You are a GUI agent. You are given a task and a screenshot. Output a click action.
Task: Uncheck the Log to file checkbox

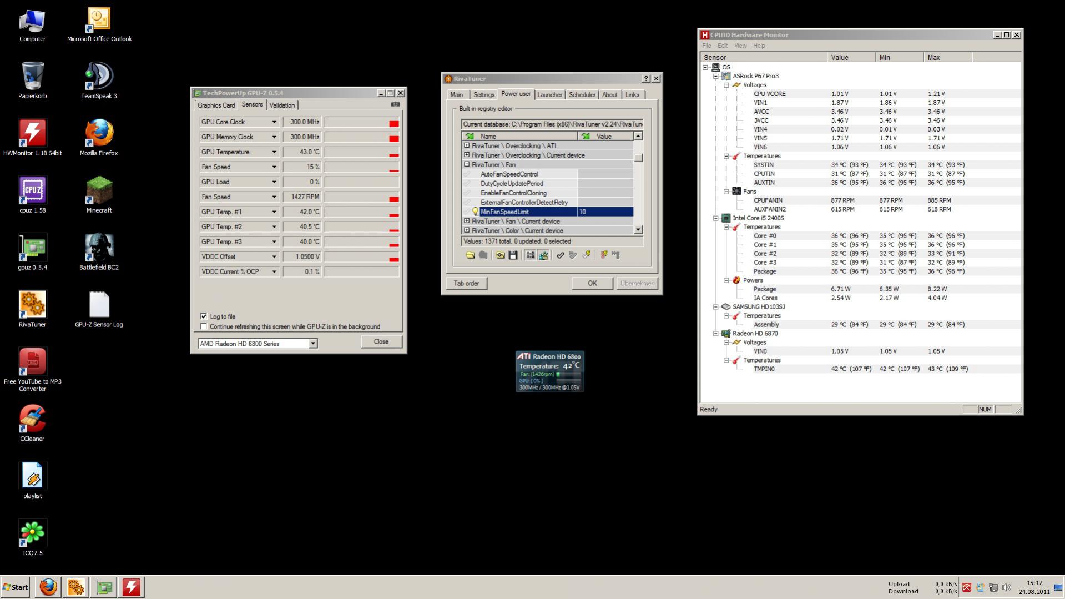click(204, 316)
